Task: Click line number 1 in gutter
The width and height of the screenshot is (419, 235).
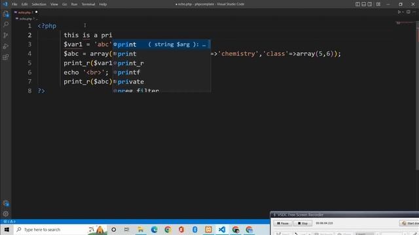Action: 29,26
